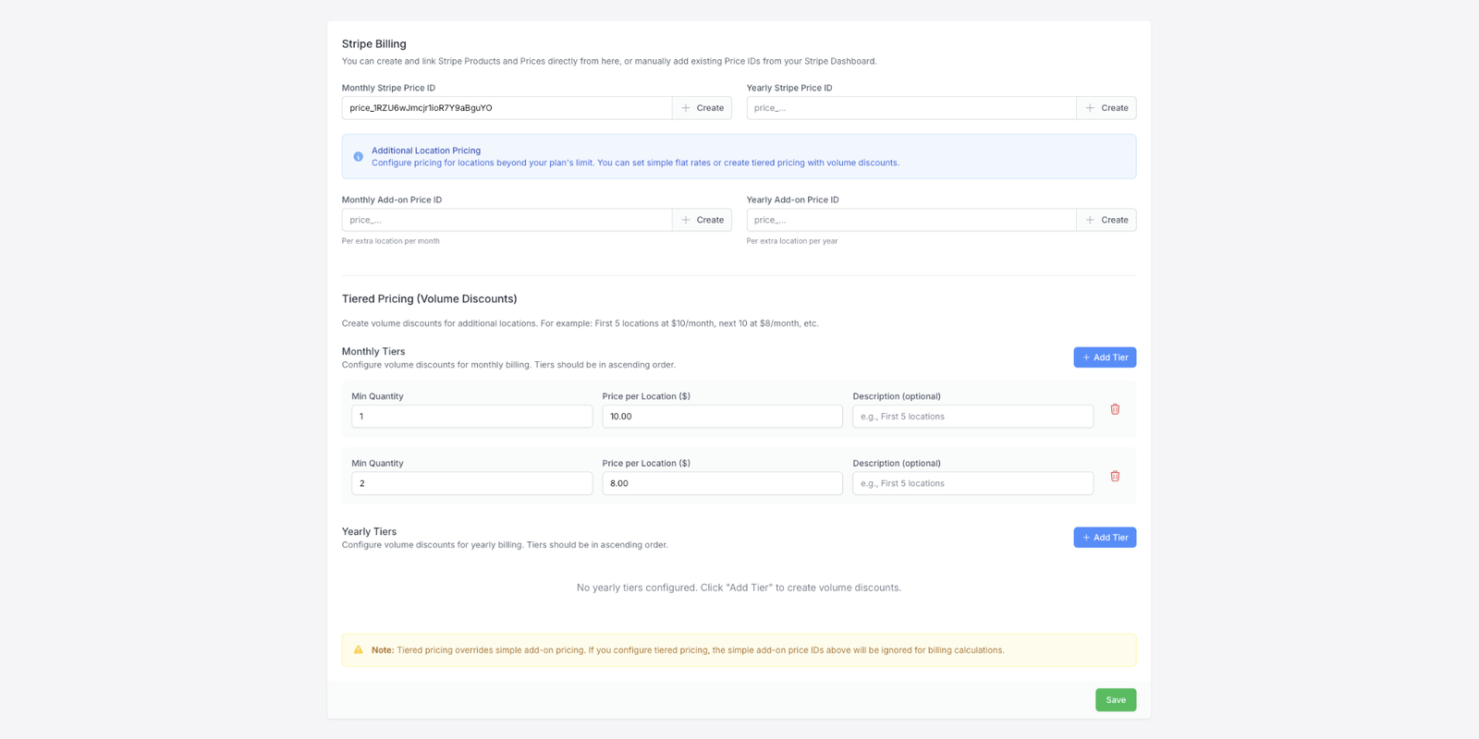Delete the first monthly tier row

(1115, 409)
